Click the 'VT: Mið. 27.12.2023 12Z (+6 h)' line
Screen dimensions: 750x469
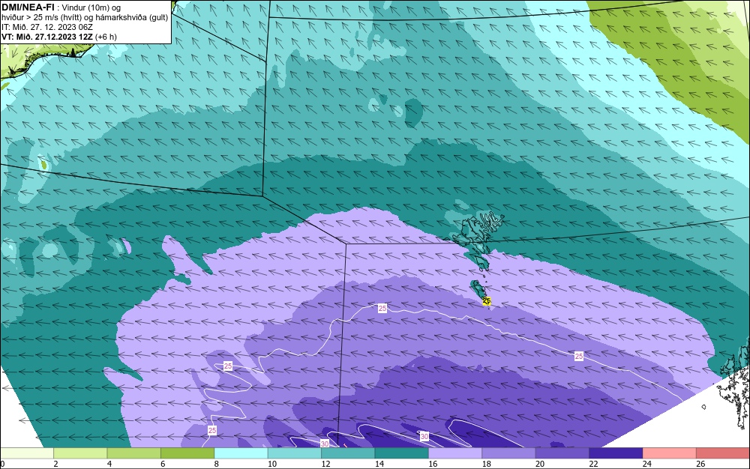58,37
